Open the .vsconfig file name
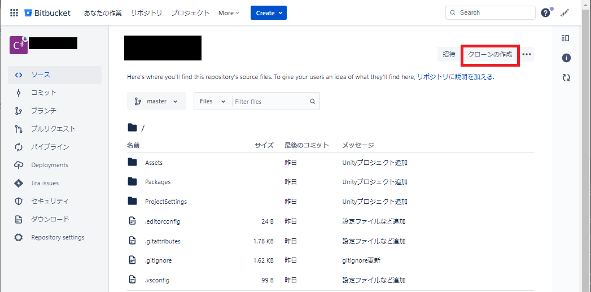 pyautogui.click(x=157, y=280)
